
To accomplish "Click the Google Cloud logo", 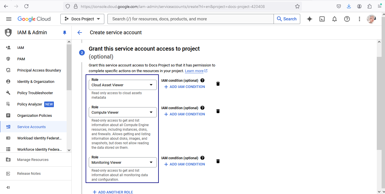I will coord(34,19).
